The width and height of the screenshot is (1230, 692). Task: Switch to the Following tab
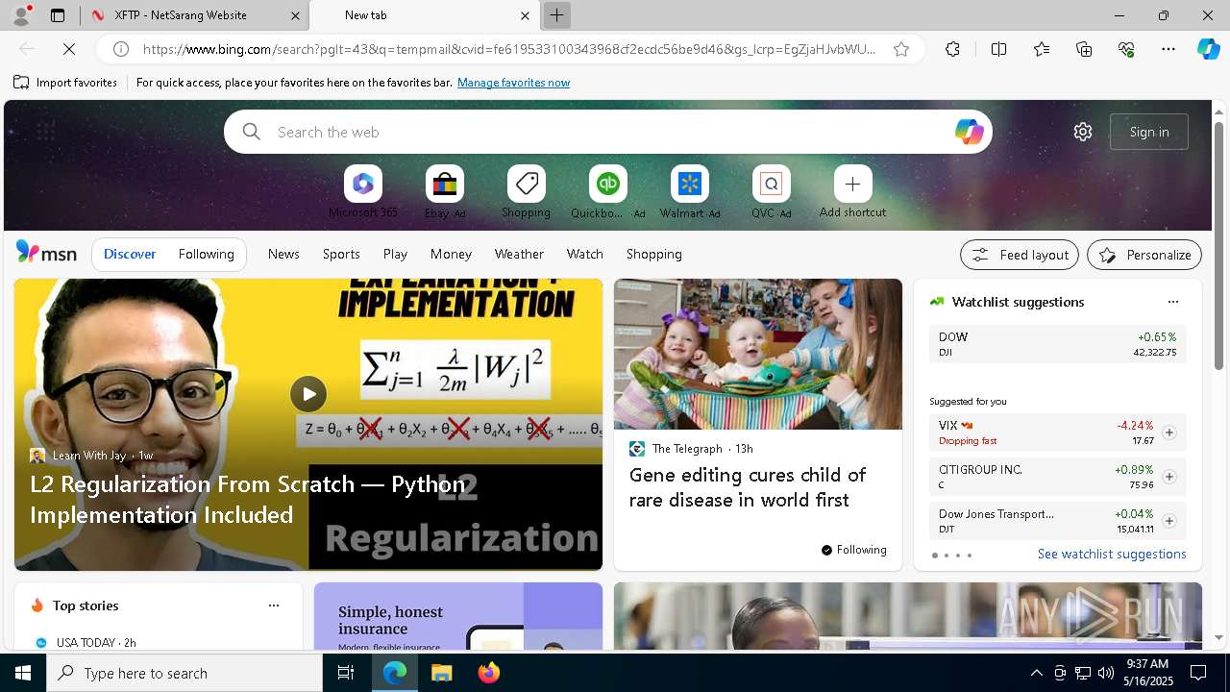[x=206, y=254]
